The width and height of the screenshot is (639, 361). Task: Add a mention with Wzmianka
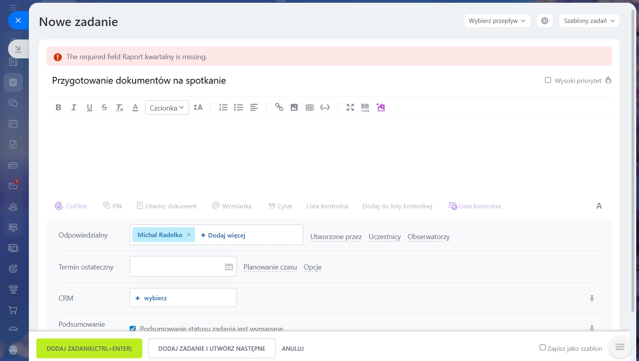pos(232,206)
